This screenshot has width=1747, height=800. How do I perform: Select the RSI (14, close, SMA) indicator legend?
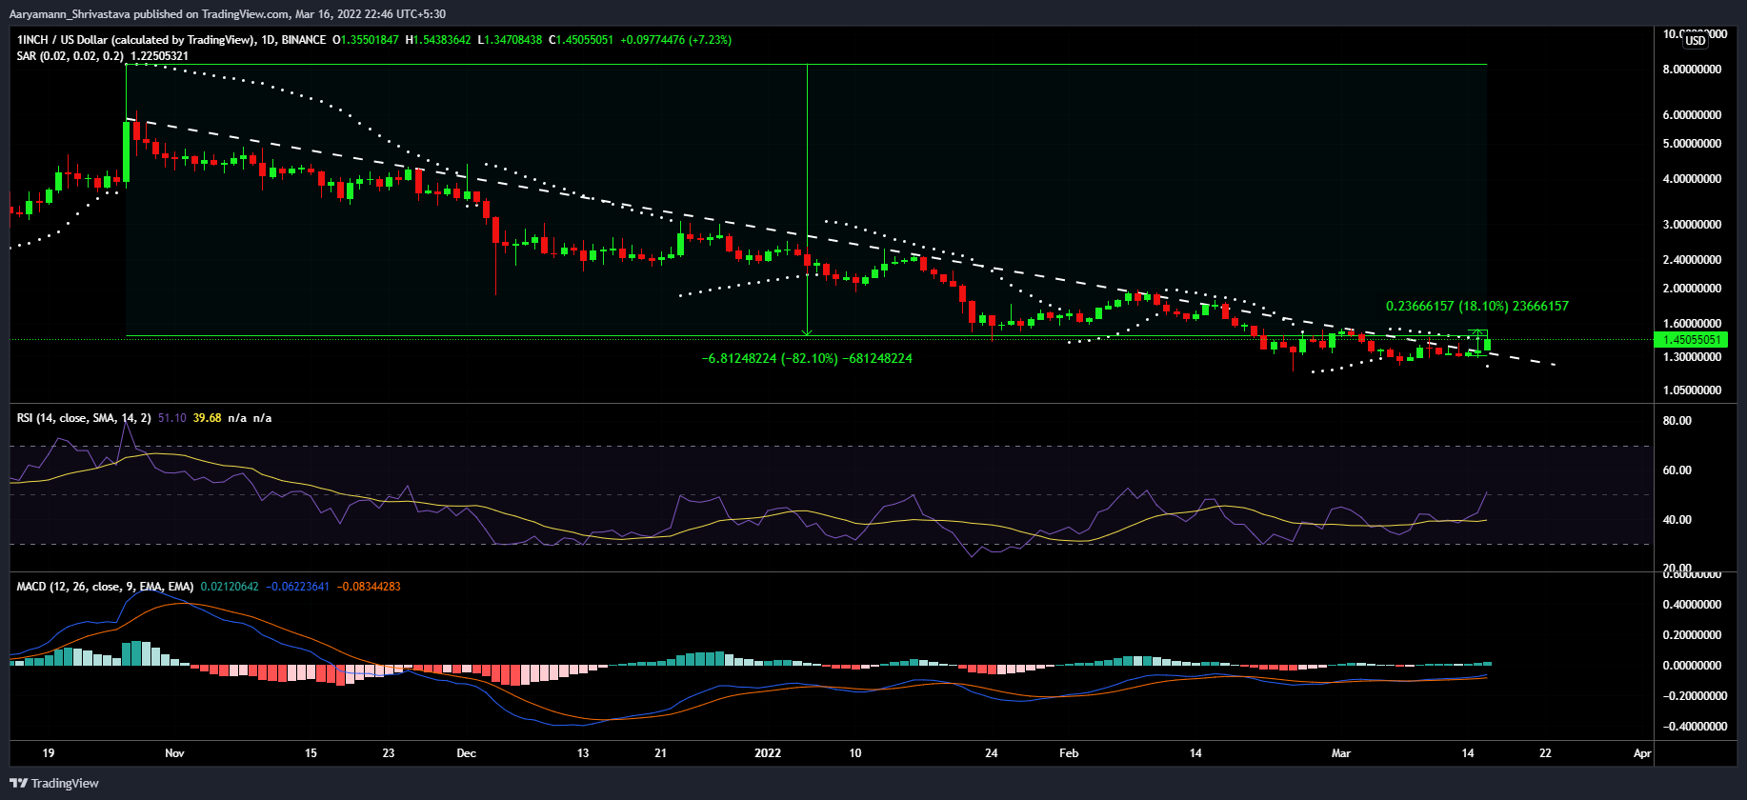(x=83, y=418)
